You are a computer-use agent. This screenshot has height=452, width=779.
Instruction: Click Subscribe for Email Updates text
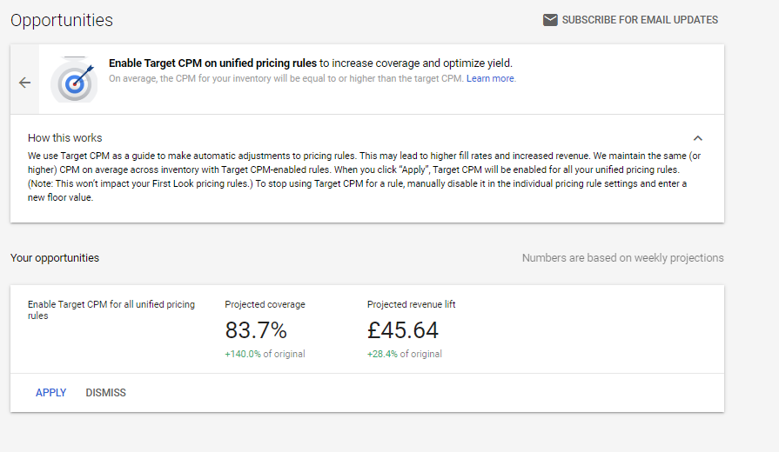tap(640, 20)
